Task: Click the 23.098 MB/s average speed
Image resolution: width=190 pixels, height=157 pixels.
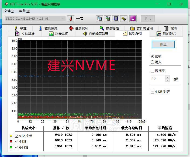Action: pyautogui.click(x=165, y=140)
